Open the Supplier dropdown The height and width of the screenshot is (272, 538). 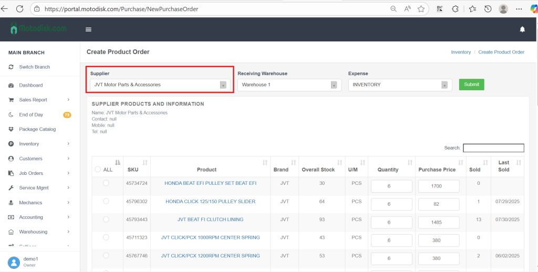tap(160, 85)
